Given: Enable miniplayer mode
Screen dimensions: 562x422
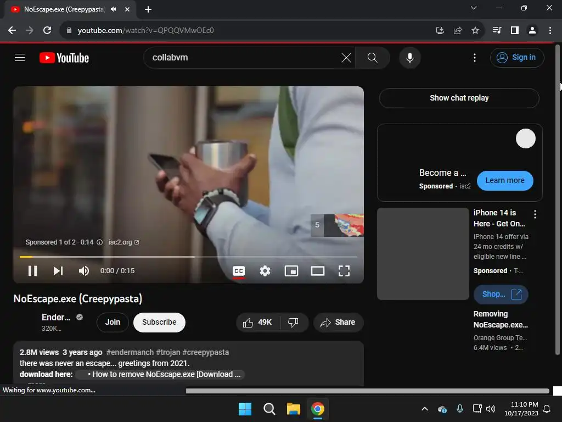Looking at the screenshot, I should coord(291,271).
